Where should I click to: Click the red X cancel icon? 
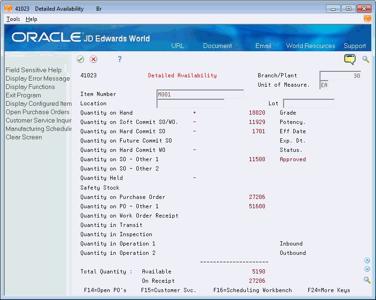(93, 59)
